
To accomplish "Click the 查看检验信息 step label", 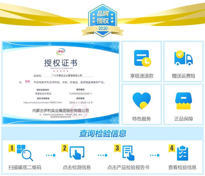I will (182, 167).
